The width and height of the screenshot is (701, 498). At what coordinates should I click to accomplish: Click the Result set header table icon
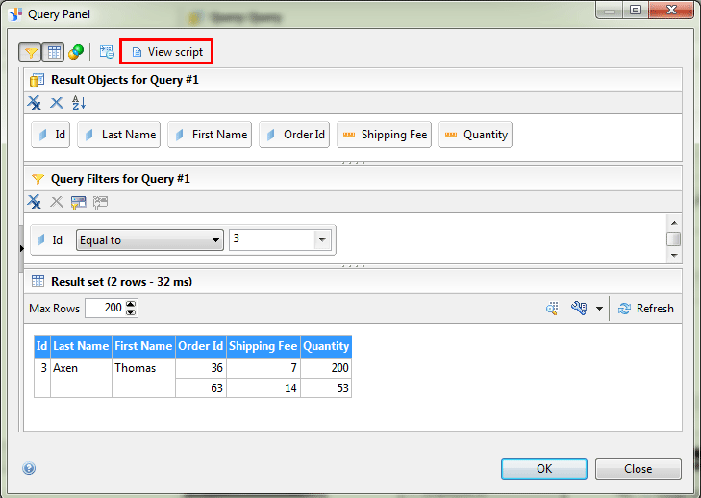click(x=38, y=282)
